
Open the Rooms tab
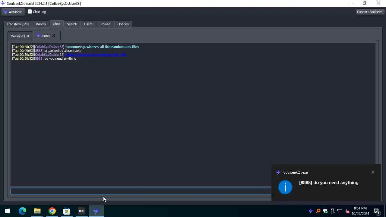coord(41,24)
